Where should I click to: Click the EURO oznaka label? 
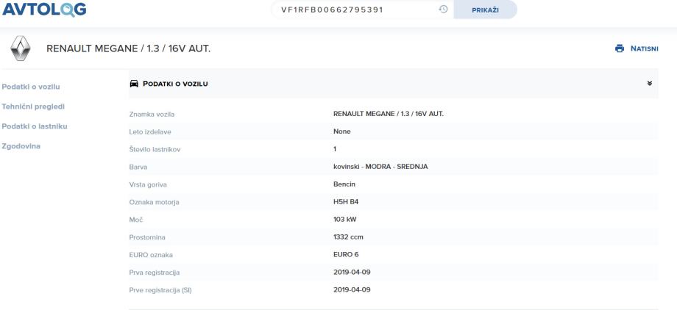click(151, 255)
